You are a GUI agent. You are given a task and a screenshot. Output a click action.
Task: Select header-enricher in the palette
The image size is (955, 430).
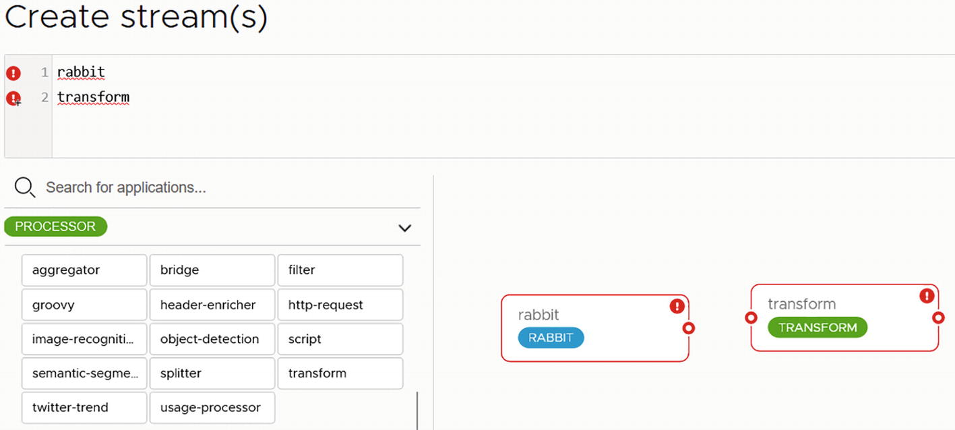[x=212, y=305]
